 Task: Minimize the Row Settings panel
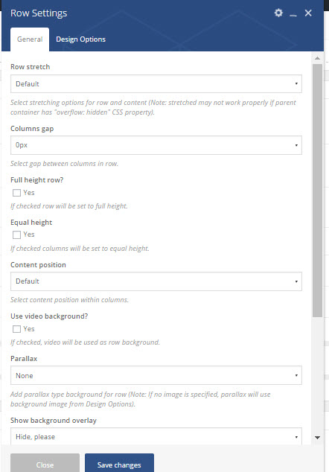[x=293, y=13]
